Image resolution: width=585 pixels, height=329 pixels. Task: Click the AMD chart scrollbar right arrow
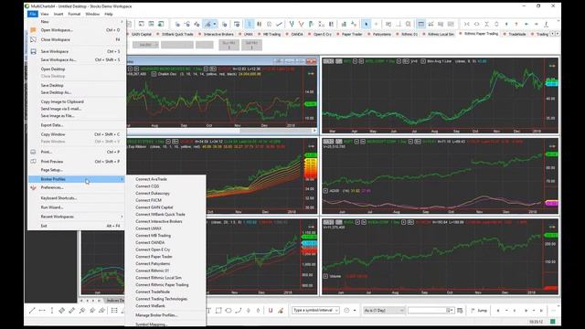(x=314, y=131)
